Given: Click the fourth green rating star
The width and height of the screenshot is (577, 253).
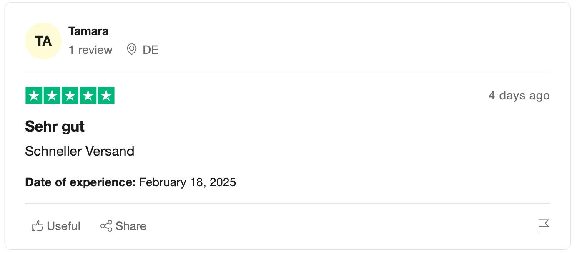Looking at the screenshot, I should point(88,96).
